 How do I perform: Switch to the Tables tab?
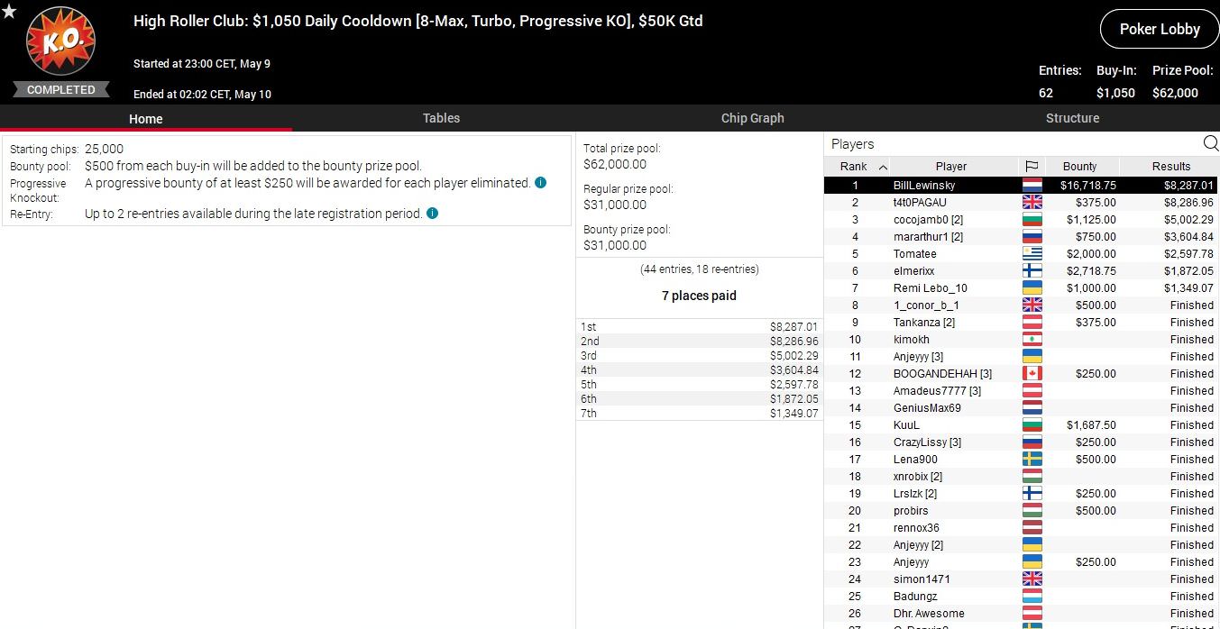coord(441,118)
